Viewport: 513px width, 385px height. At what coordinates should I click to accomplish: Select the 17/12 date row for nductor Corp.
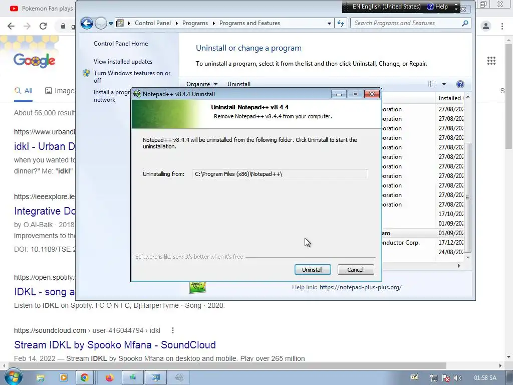click(423, 243)
